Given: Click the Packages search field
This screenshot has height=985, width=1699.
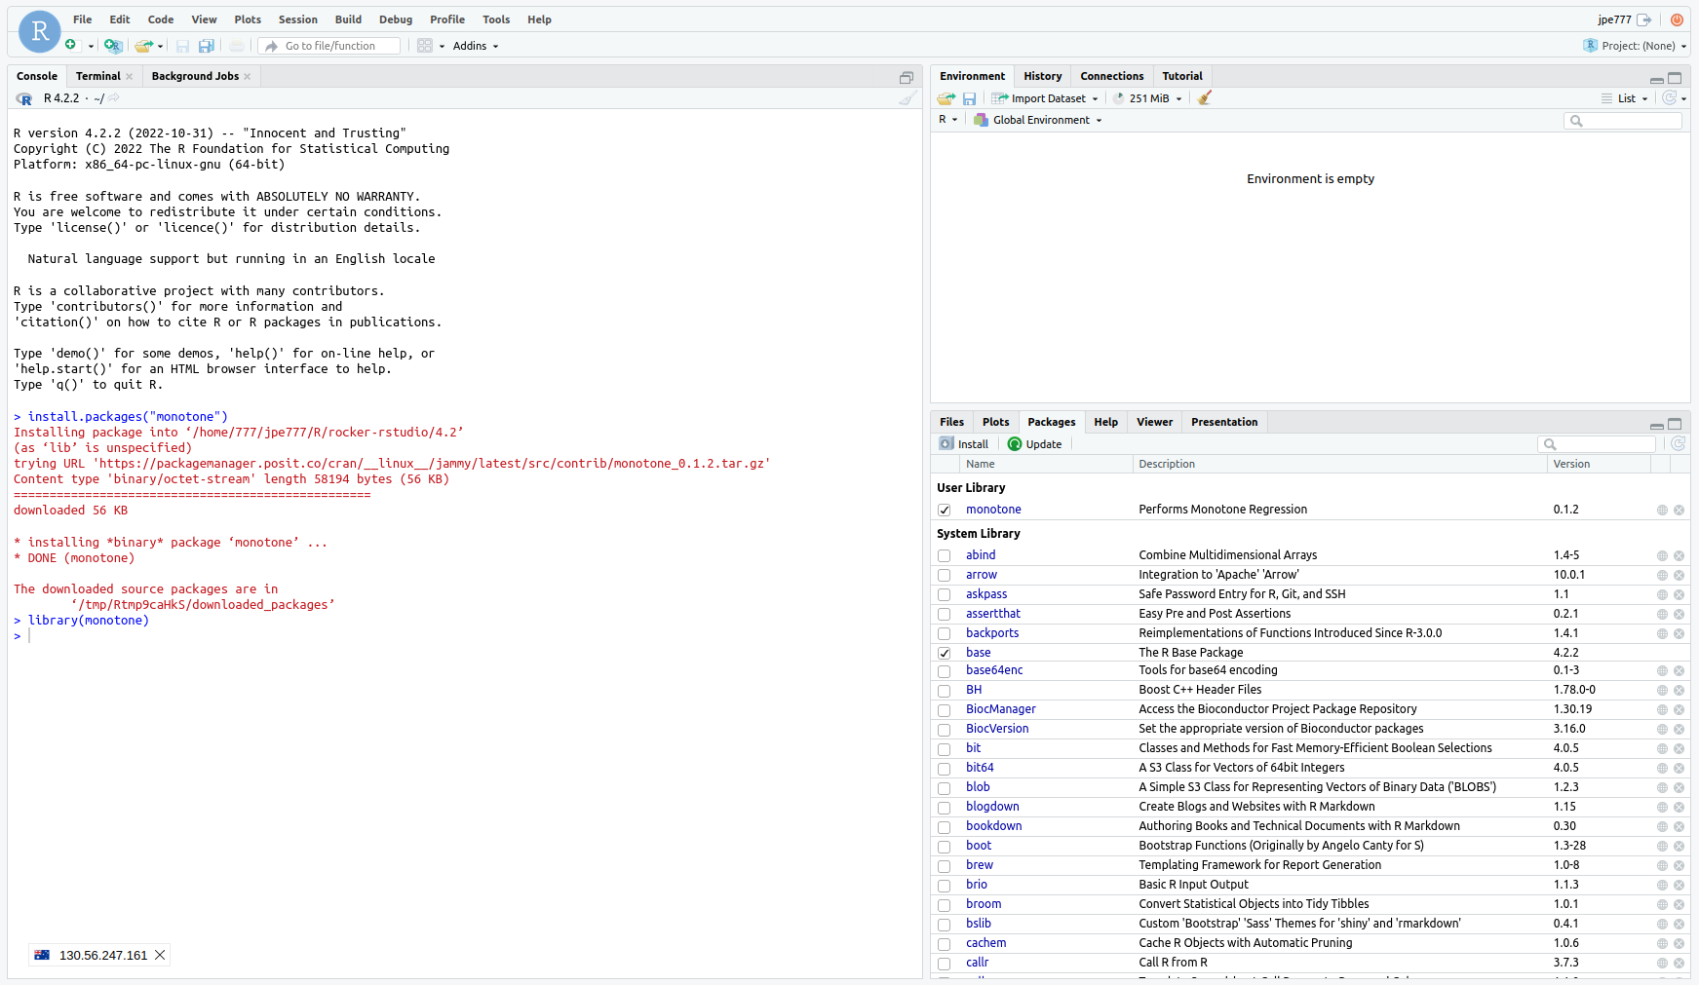Looking at the screenshot, I should [x=1597, y=444].
